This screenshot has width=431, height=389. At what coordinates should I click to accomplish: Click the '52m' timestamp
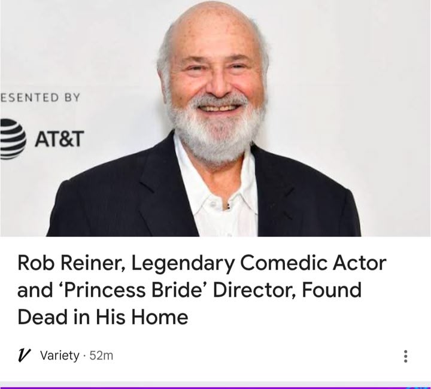point(101,355)
